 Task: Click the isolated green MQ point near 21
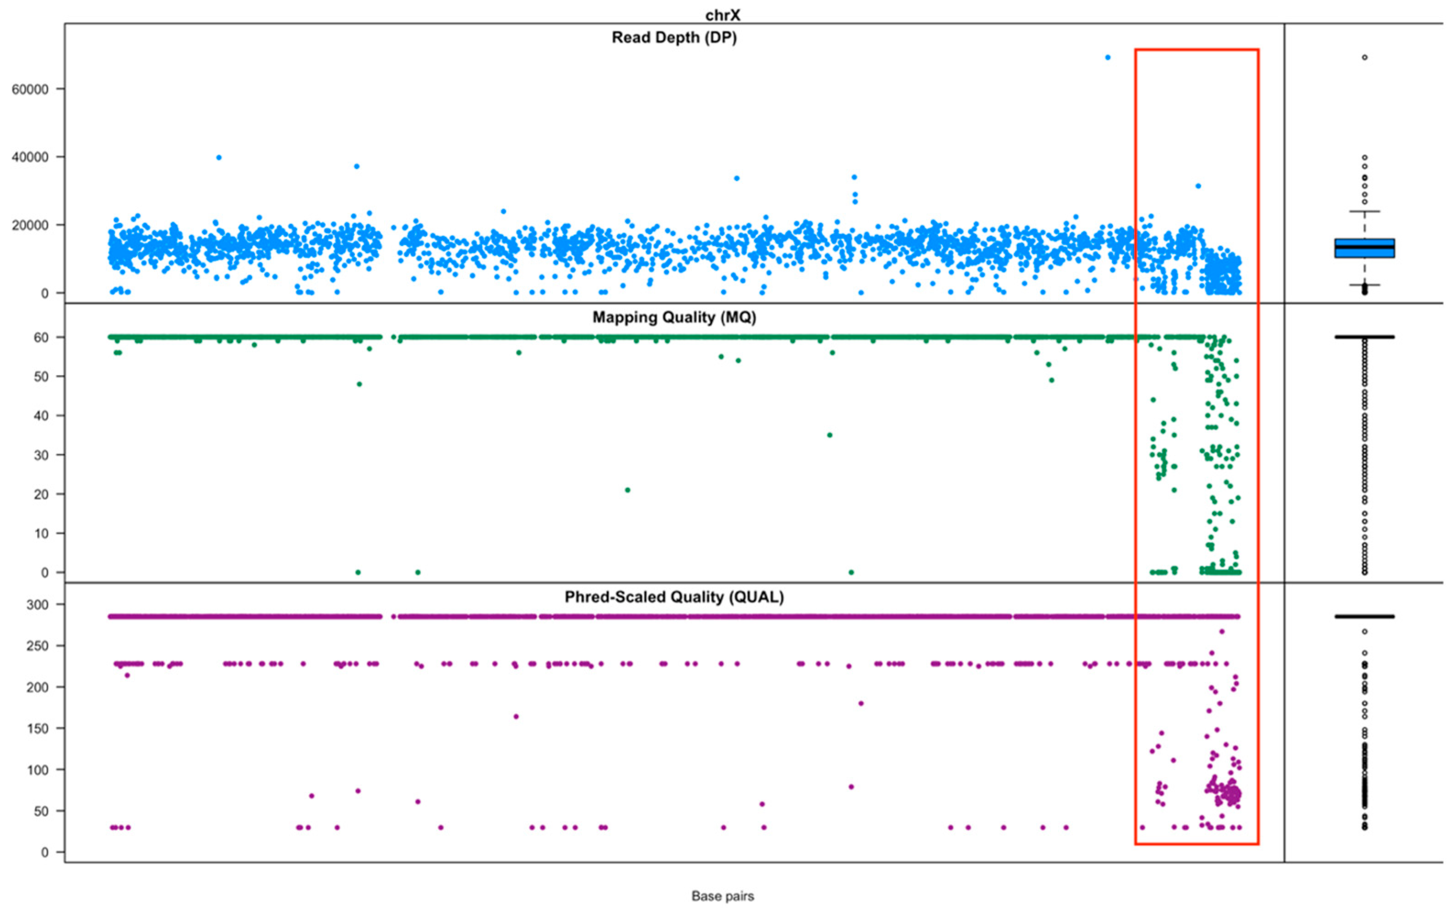627,490
